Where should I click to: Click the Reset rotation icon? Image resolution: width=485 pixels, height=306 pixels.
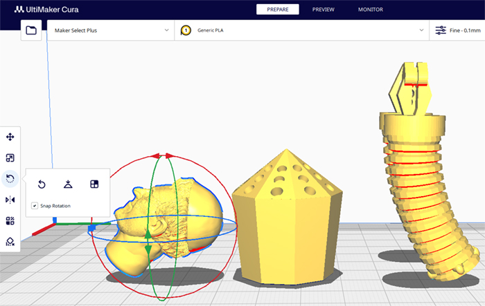42,184
